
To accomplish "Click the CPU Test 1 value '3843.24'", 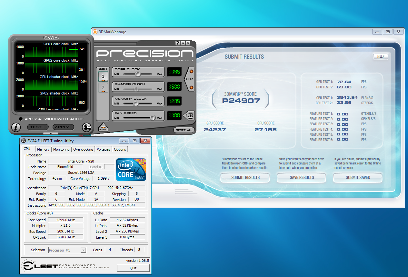I will (347, 98).
